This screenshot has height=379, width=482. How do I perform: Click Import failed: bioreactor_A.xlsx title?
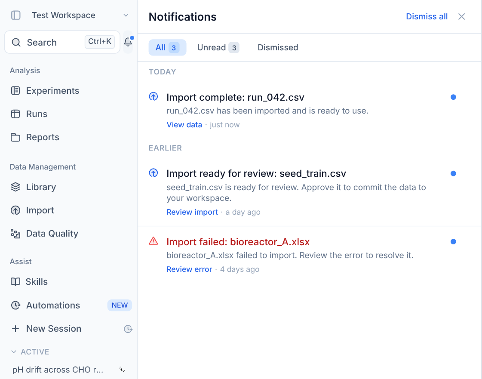(238, 242)
